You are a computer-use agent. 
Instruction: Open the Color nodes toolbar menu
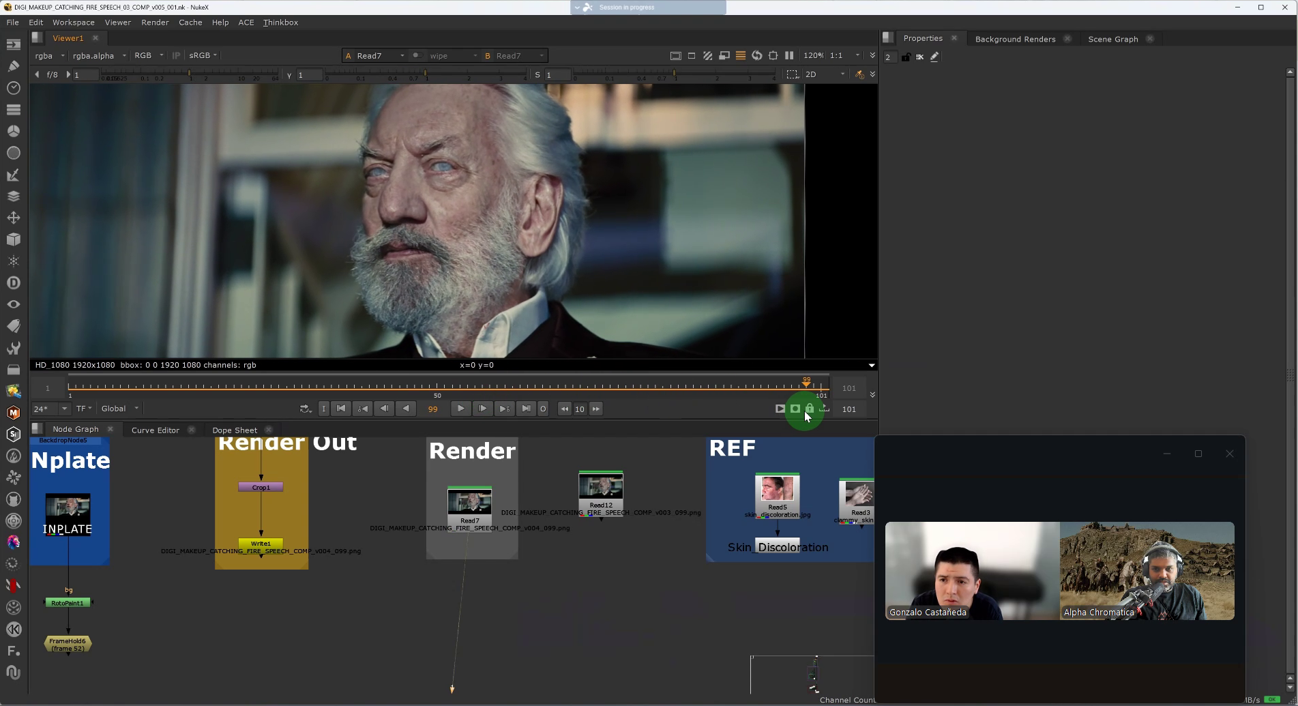(x=14, y=131)
